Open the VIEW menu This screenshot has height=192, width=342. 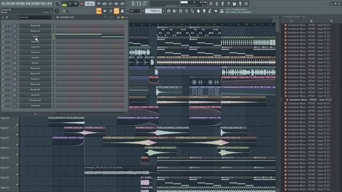click(x=28, y=4)
